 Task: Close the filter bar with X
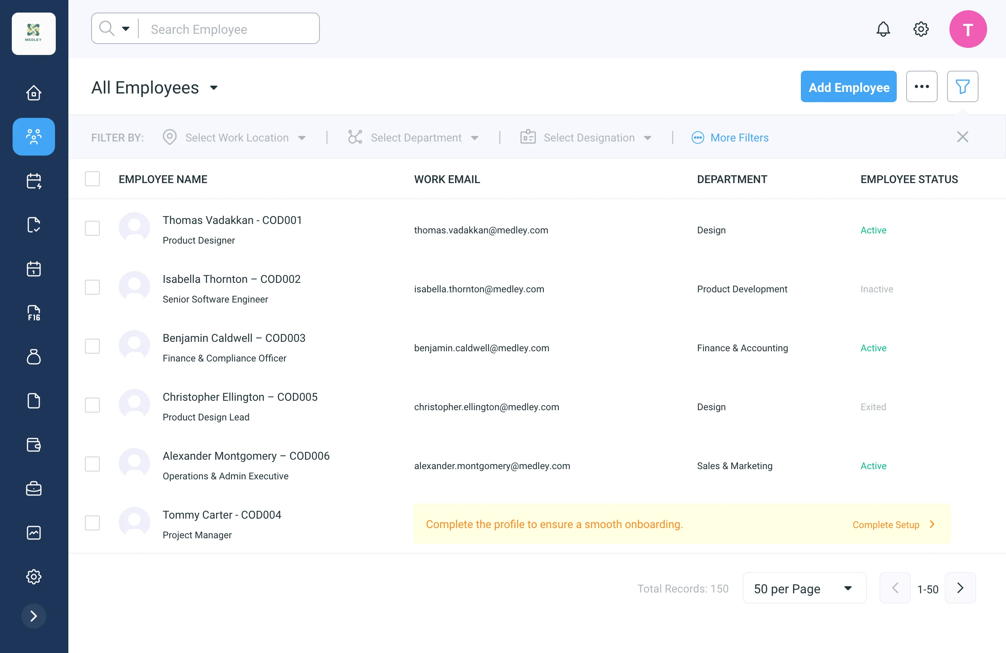click(x=962, y=137)
